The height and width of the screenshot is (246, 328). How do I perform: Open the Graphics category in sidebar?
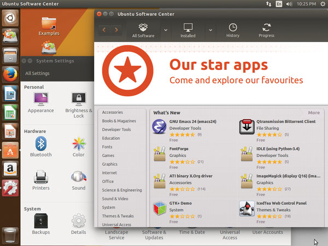(110, 164)
